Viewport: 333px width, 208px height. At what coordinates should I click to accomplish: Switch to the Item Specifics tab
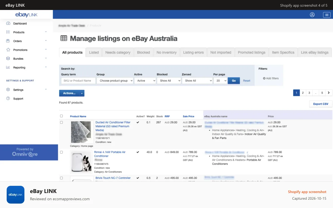tap(283, 52)
